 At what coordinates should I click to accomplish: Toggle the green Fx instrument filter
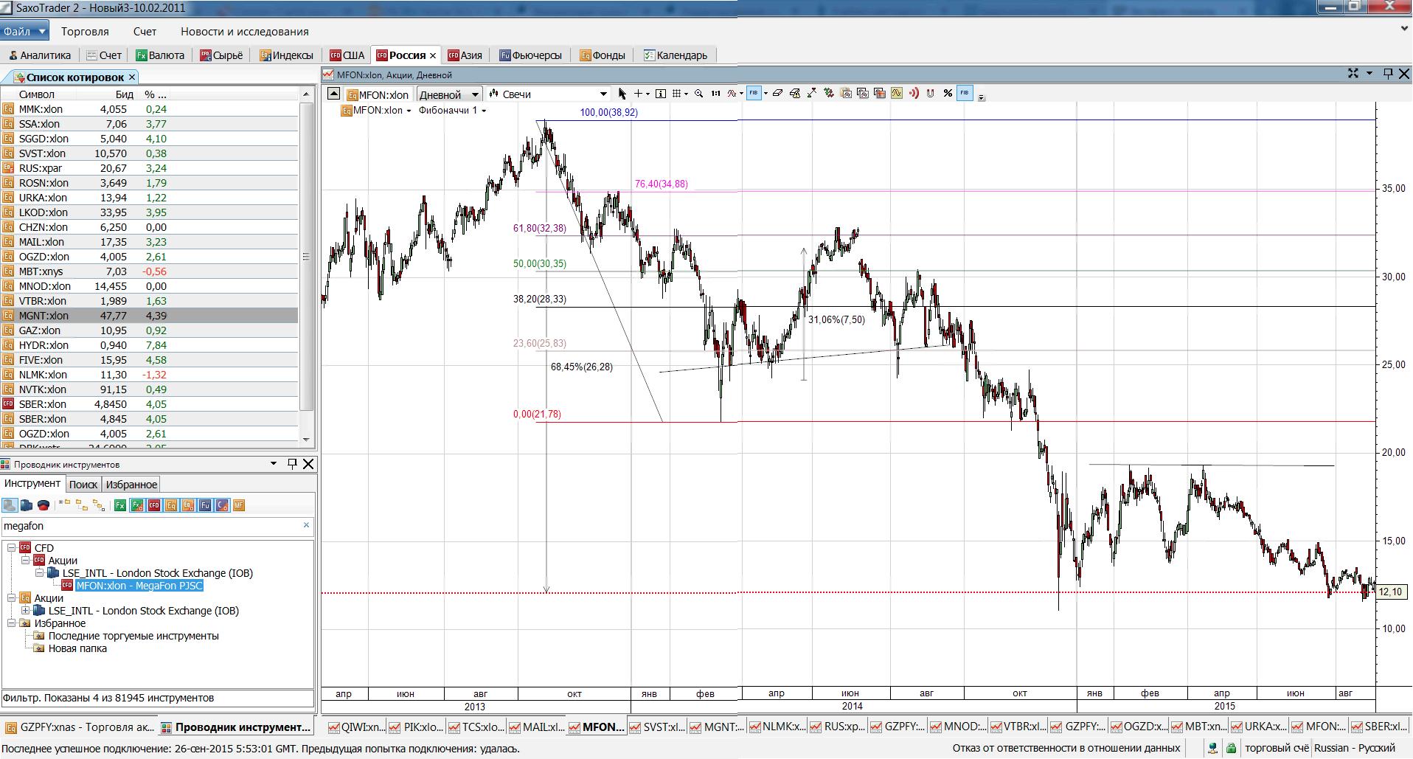point(119,505)
